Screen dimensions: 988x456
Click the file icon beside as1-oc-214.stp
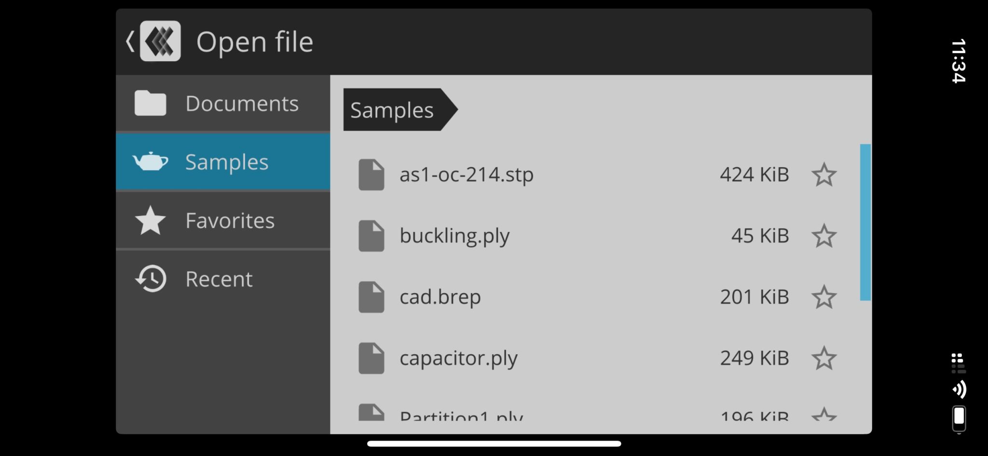[371, 174]
